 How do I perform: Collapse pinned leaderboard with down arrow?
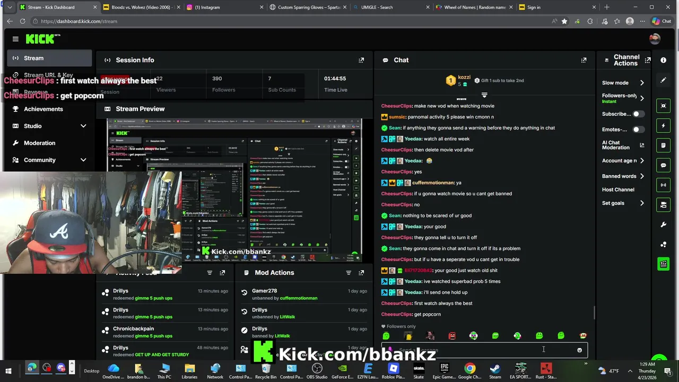484,95
